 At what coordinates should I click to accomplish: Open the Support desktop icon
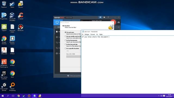click(x=4, y=27)
